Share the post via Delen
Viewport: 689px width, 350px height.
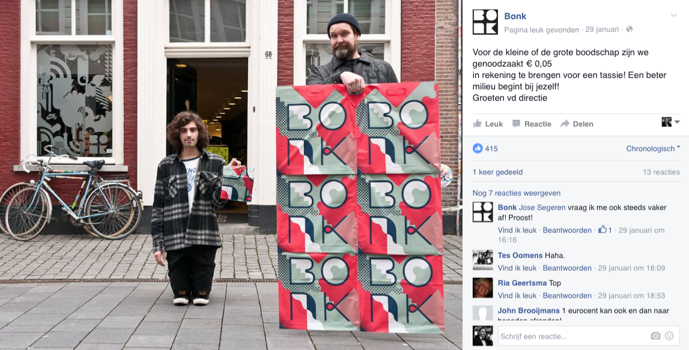tap(577, 124)
